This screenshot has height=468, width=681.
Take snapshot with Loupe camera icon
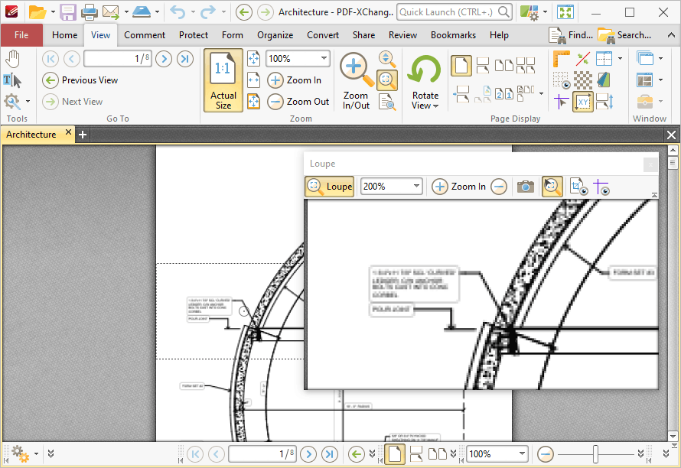(526, 187)
